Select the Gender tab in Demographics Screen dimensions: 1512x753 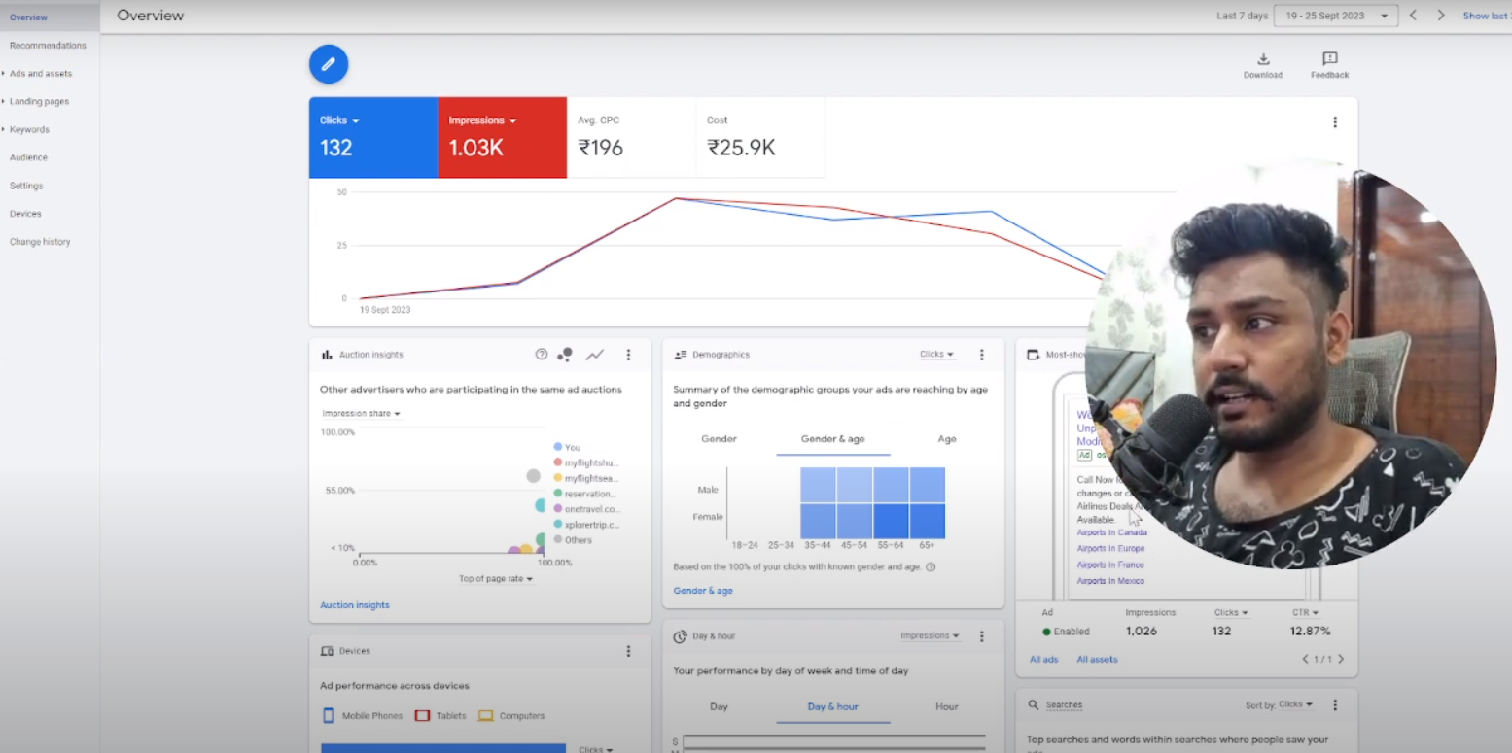[x=719, y=439]
